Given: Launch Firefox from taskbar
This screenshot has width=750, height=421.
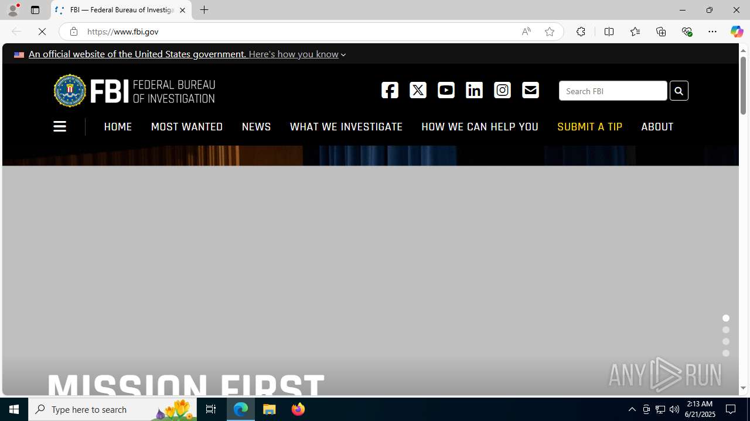Looking at the screenshot, I should 298,409.
